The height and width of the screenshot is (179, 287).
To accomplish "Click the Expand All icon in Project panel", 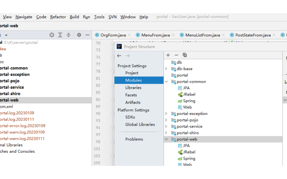I will click(60, 35).
